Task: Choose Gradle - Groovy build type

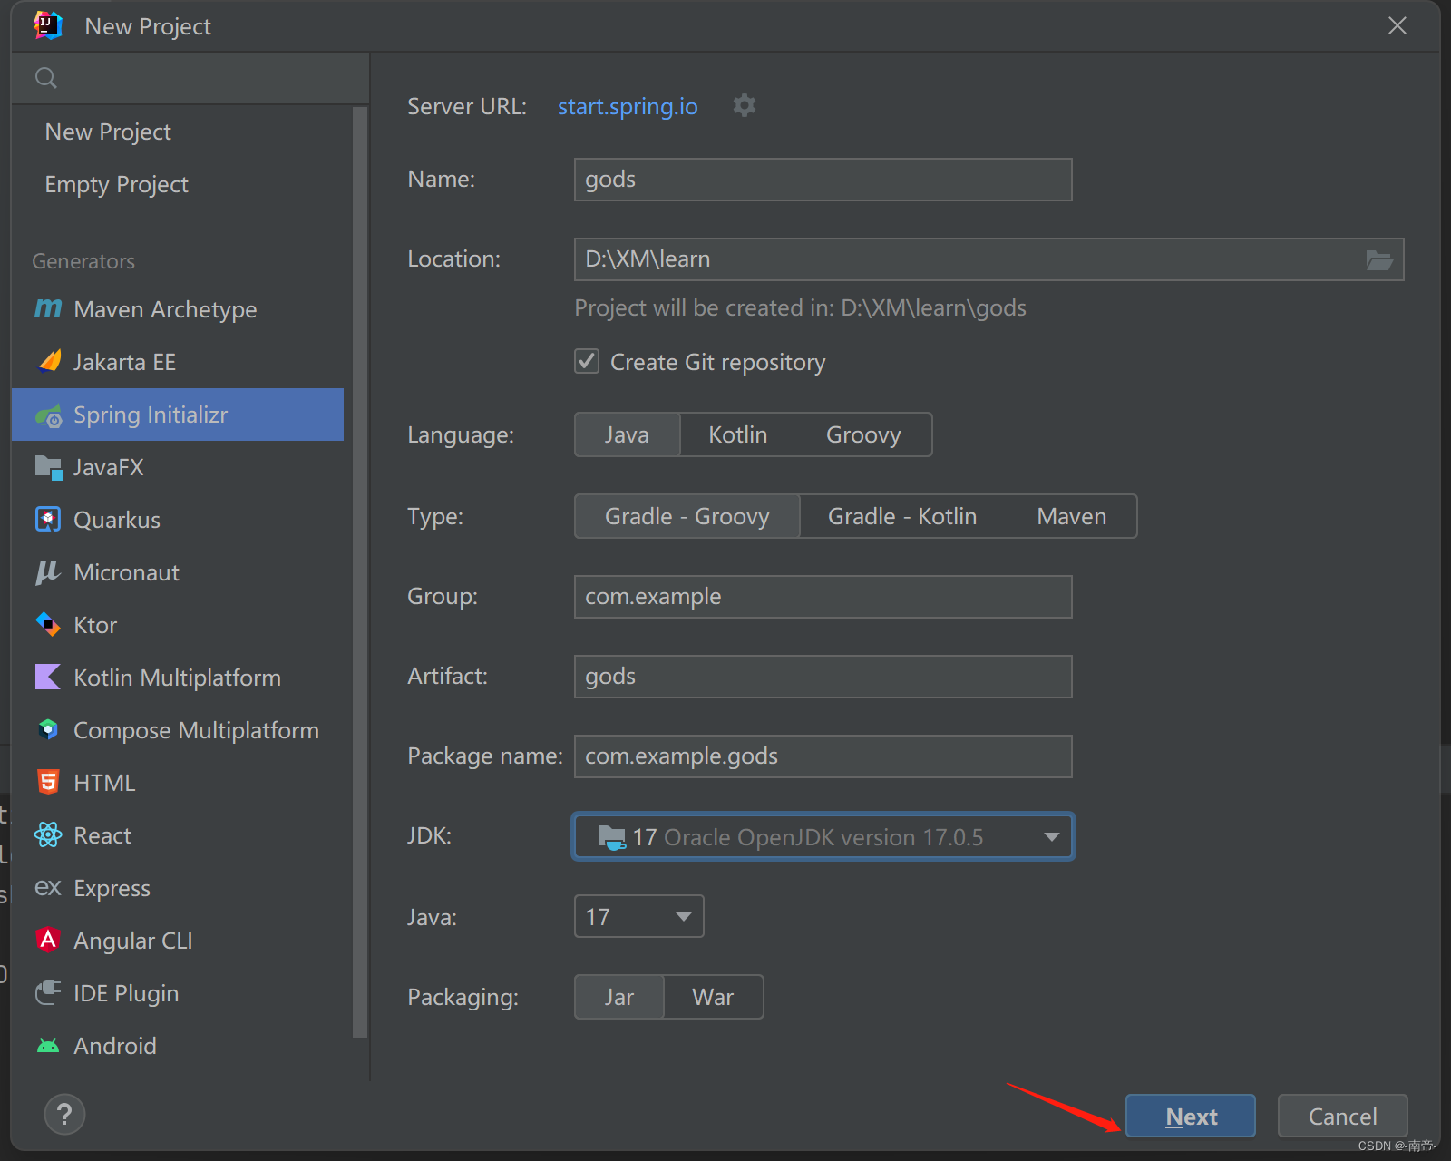Action: click(x=687, y=516)
